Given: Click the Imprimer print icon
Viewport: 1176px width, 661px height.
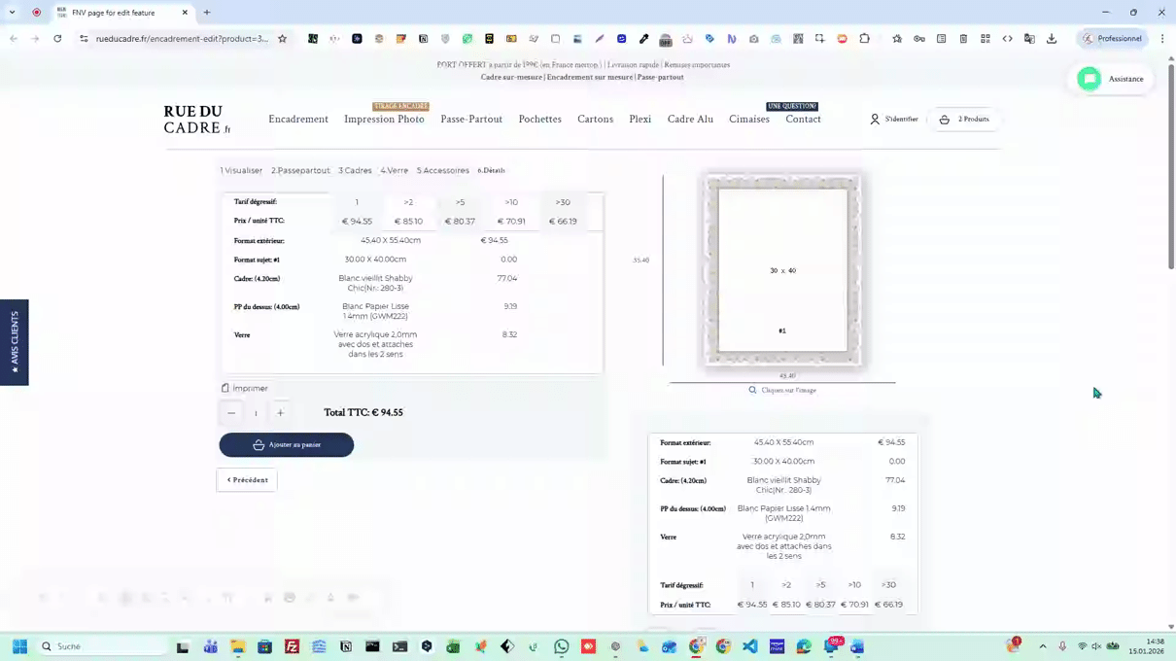Looking at the screenshot, I should [x=225, y=388].
